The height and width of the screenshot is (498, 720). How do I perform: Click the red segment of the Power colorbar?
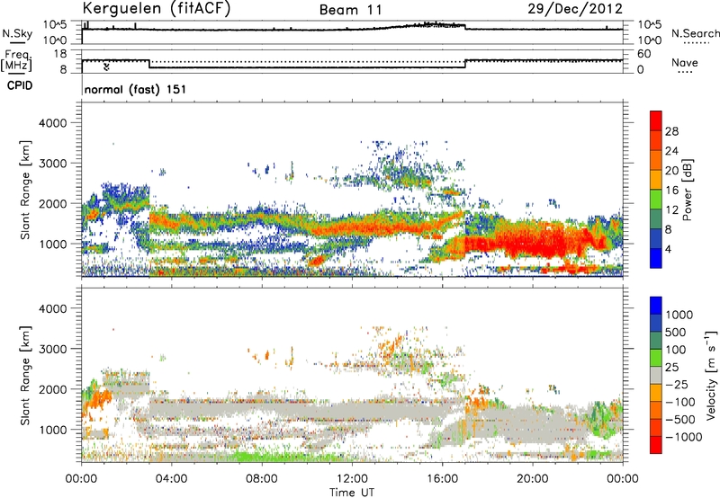point(656,120)
